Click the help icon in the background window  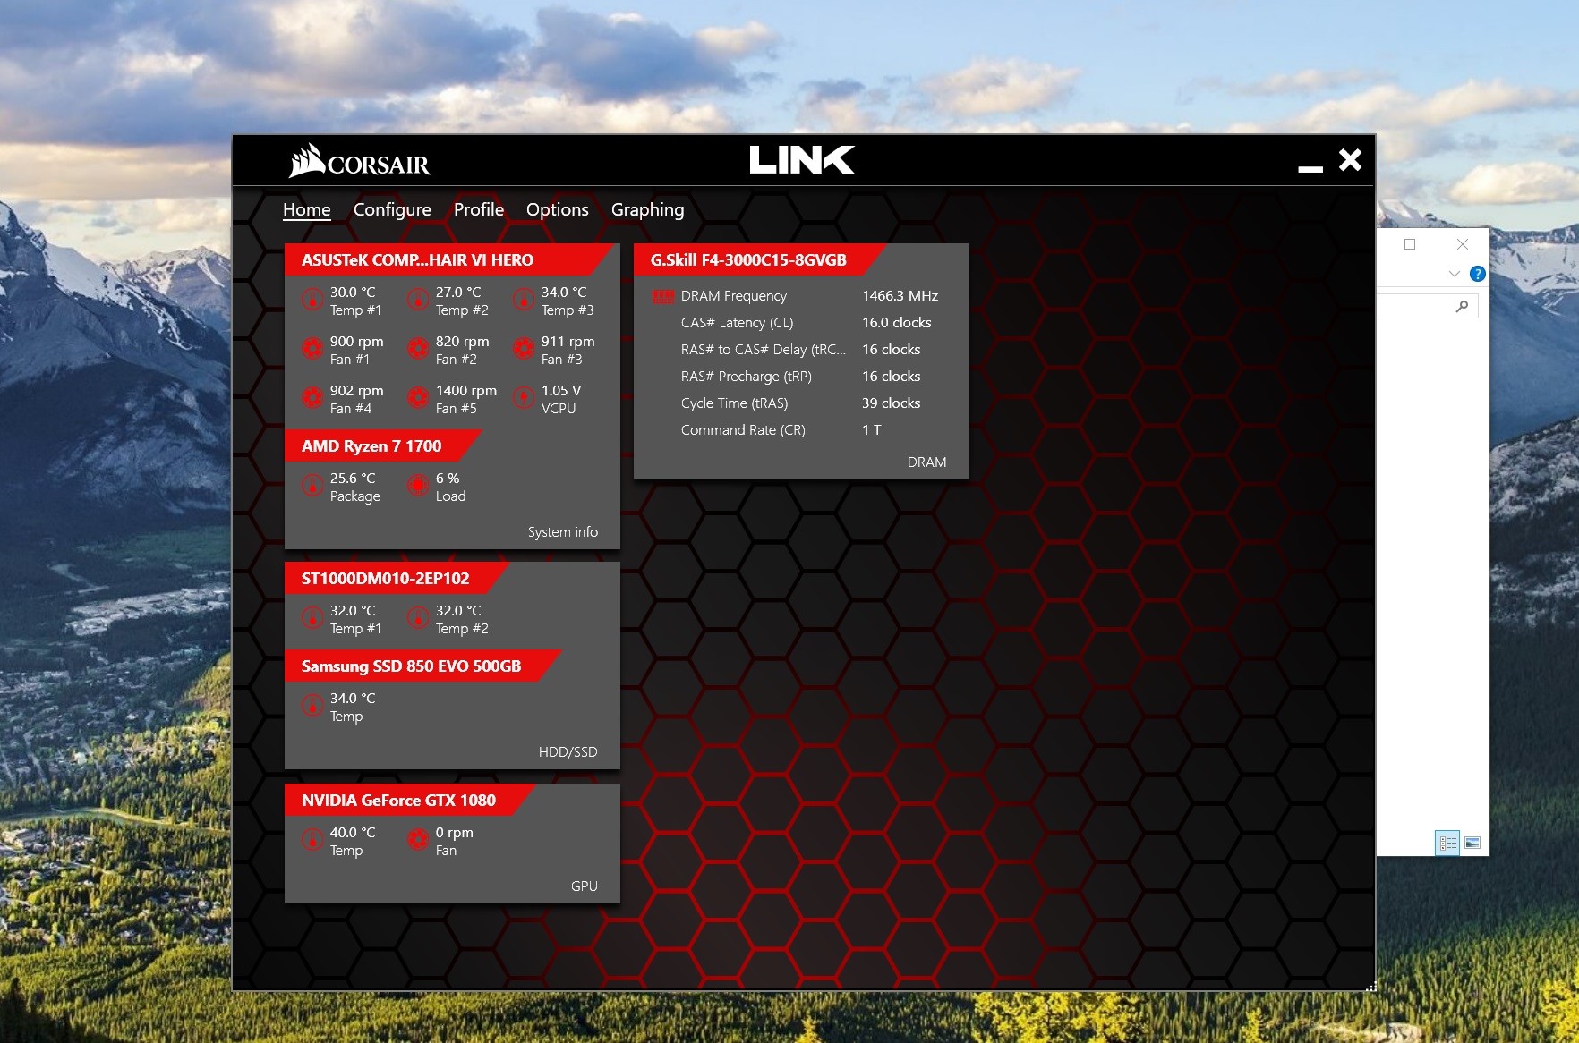click(1478, 274)
